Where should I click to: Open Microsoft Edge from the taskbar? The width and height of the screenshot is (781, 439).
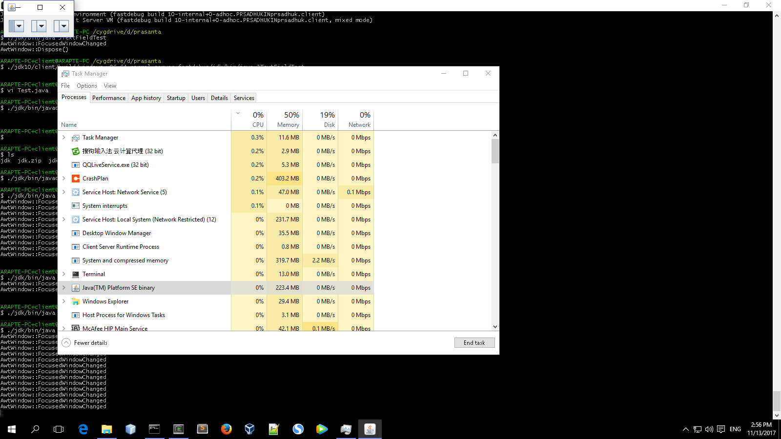click(83, 429)
